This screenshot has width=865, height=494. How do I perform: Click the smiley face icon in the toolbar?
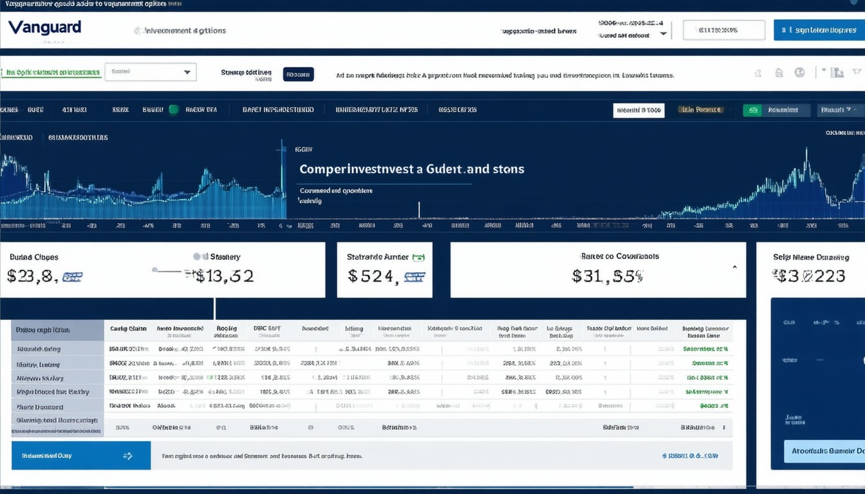coord(799,73)
